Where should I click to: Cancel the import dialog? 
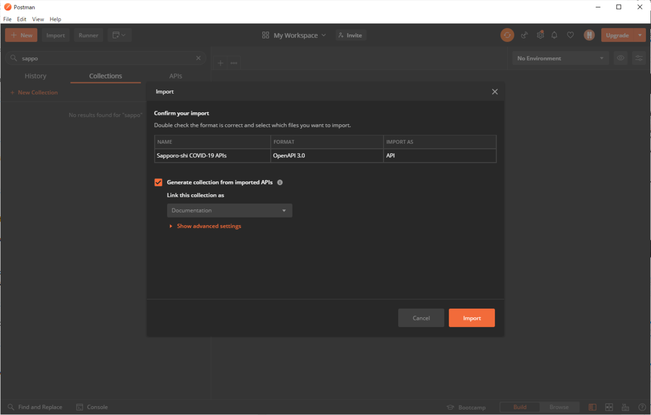421,318
